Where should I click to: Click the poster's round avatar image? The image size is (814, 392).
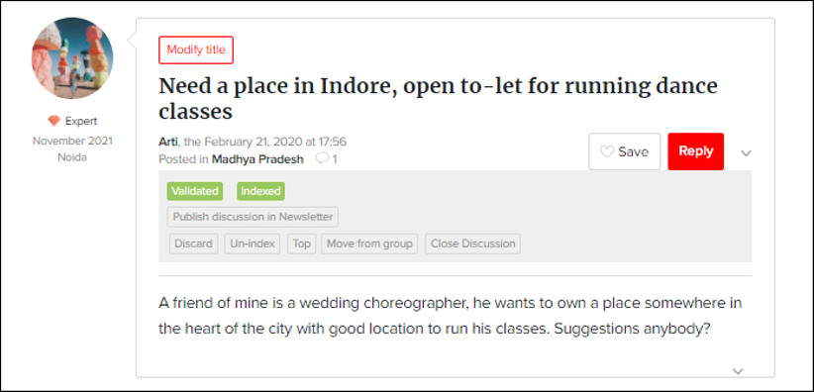click(x=72, y=58)
